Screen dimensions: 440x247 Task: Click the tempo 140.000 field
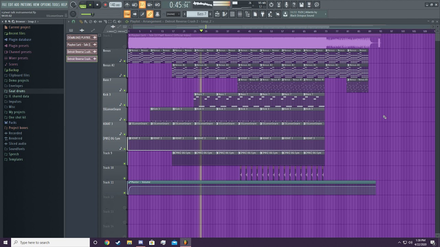pos(115,5)
